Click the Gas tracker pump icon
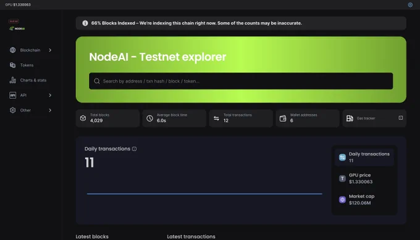 coord(350,118)
